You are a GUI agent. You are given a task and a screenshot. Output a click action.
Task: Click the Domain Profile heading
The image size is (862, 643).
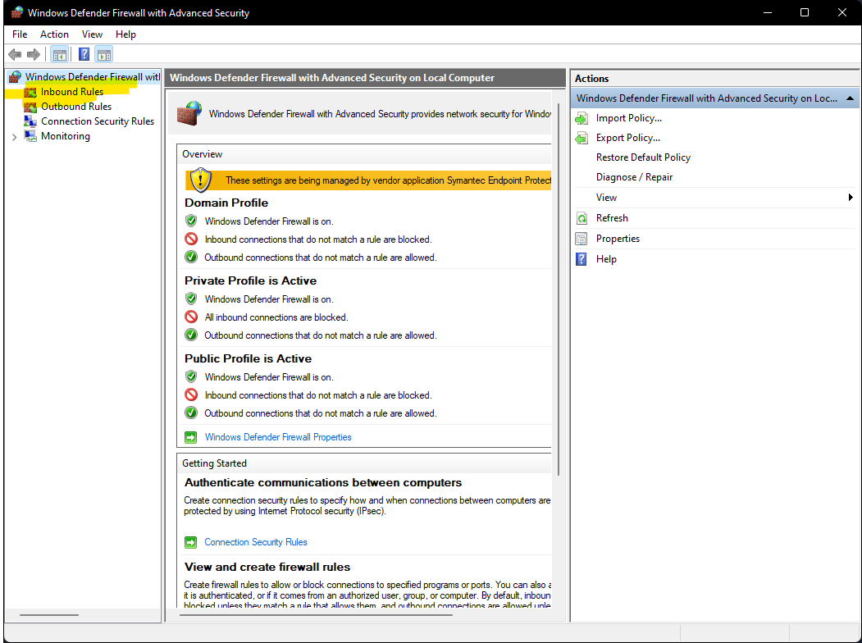click(x=226, y=203)
